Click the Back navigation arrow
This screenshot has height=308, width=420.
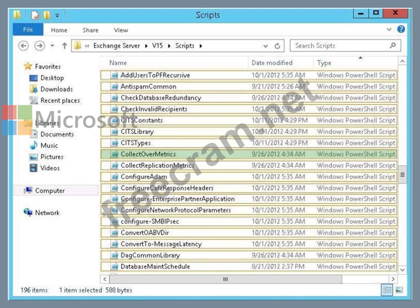(x=23, y=46)
